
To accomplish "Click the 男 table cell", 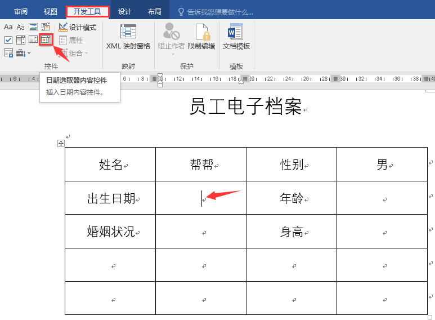I will tap(382, 164).
